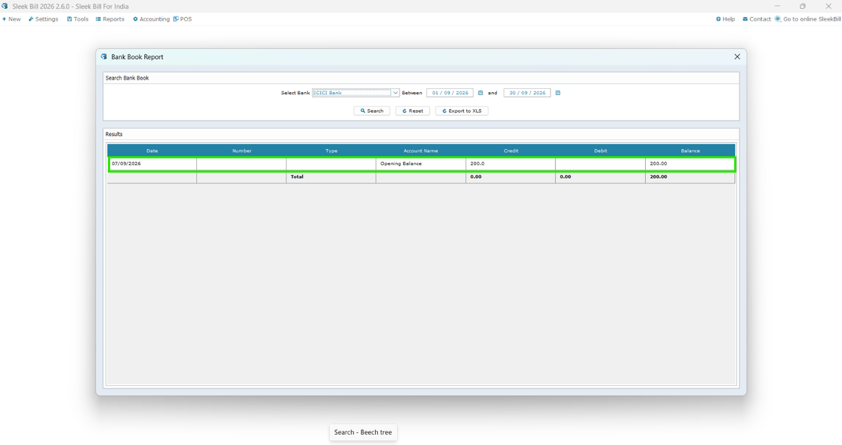Click the Contact link
Viewport: 842px width, 445px height.
click(x=756, y=19)
